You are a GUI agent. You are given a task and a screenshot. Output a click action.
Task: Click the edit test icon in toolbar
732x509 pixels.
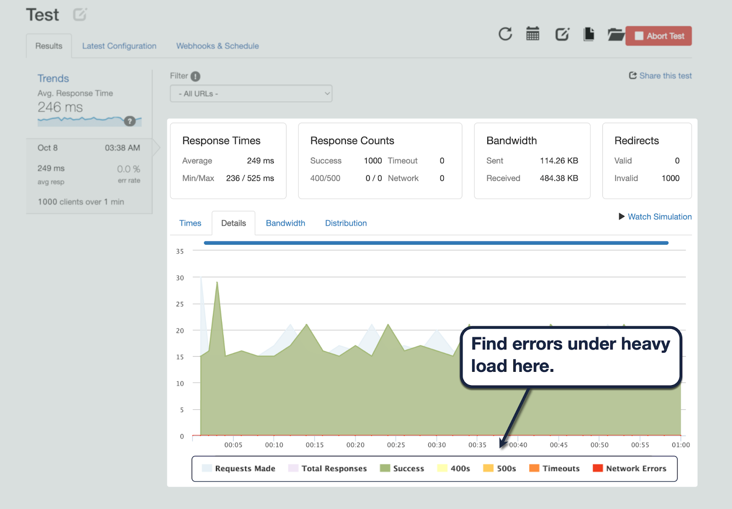[x=562, y=34]
